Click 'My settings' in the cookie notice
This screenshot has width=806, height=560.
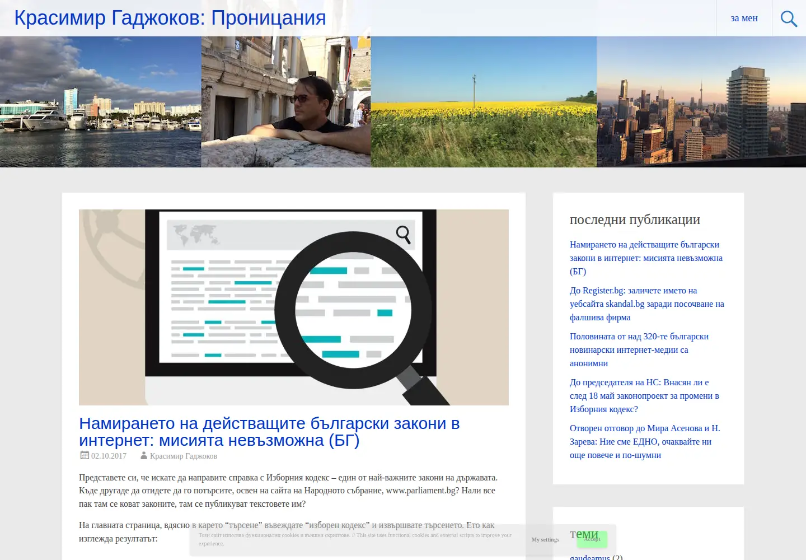545,540
